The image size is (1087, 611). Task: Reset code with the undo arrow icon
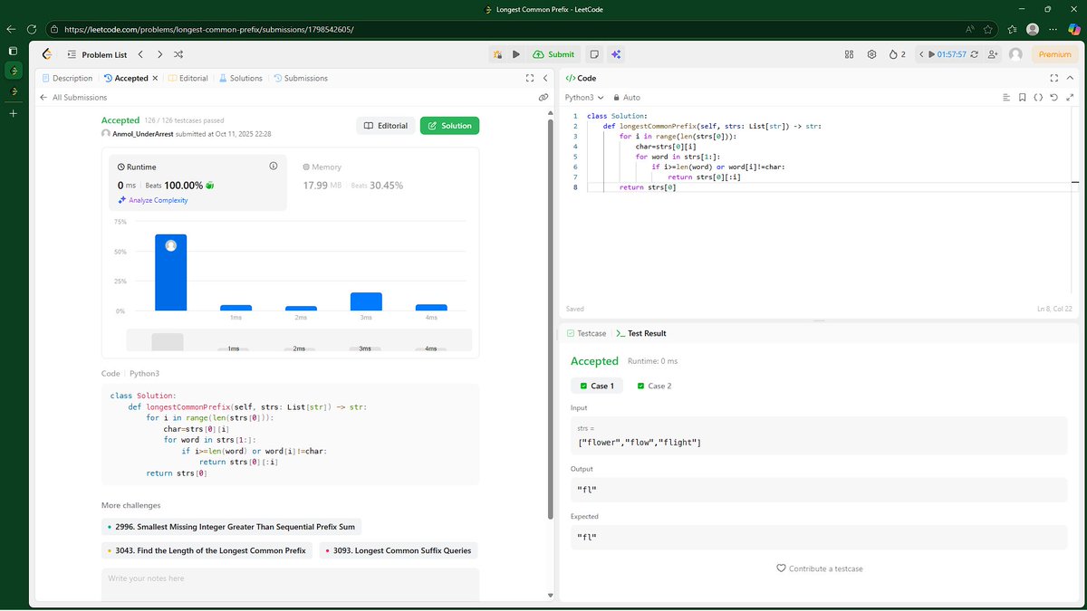click(1053, 97)
